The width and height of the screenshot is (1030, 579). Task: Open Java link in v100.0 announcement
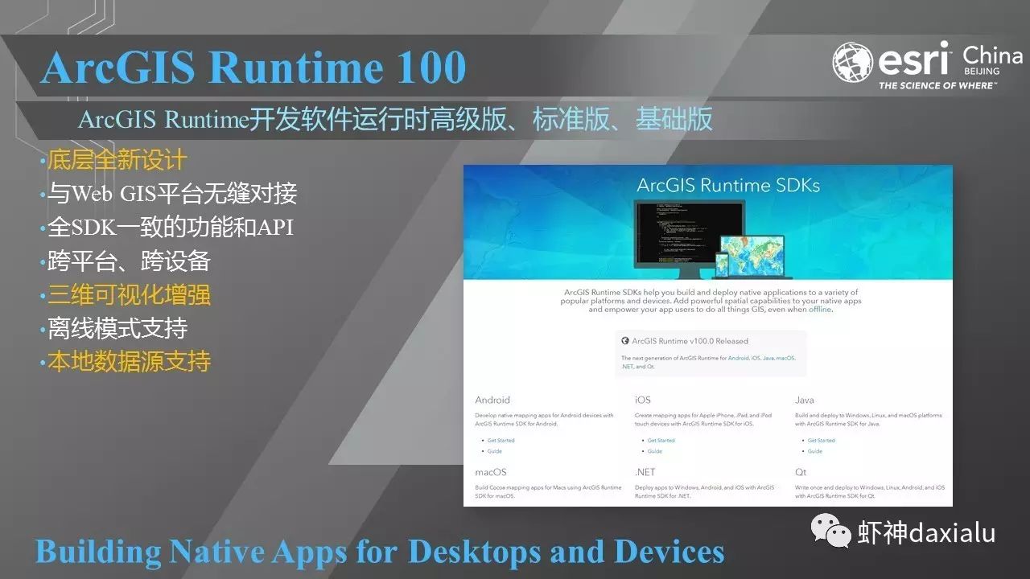(x=770, y=358)
